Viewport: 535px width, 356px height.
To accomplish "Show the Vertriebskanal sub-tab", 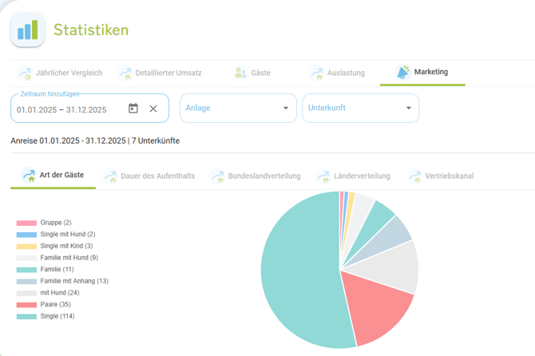I will point(441,176).
